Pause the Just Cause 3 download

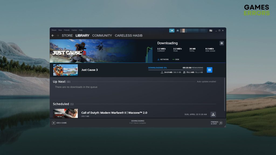pyautogui.click(x=209, y=70)
